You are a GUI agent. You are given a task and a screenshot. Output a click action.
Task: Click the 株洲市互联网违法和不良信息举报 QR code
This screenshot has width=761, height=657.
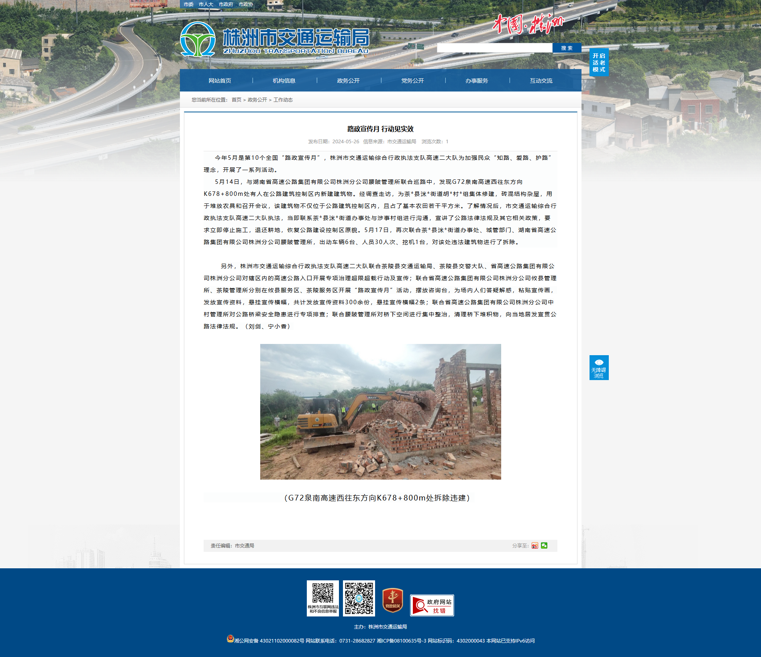pos(323,598)
